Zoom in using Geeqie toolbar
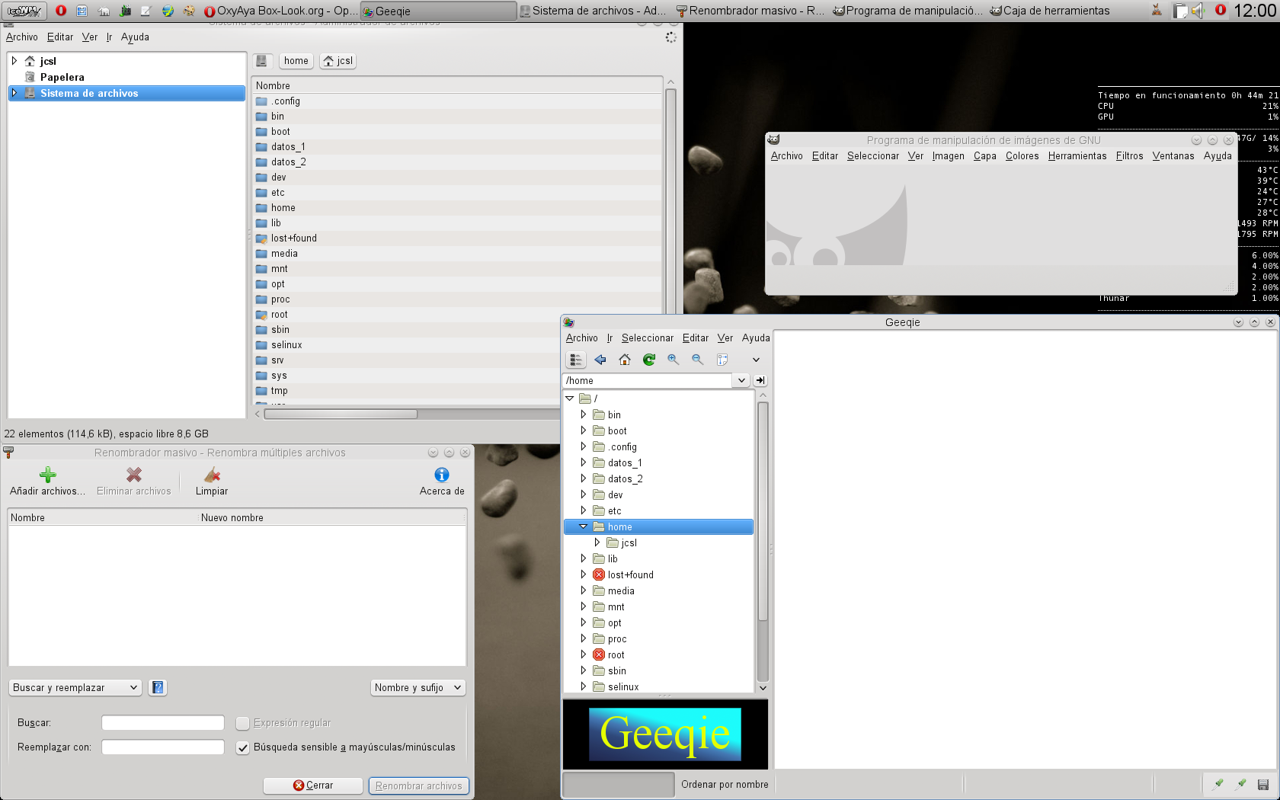This screenshot has height=800, width=1280. point(674,360)
